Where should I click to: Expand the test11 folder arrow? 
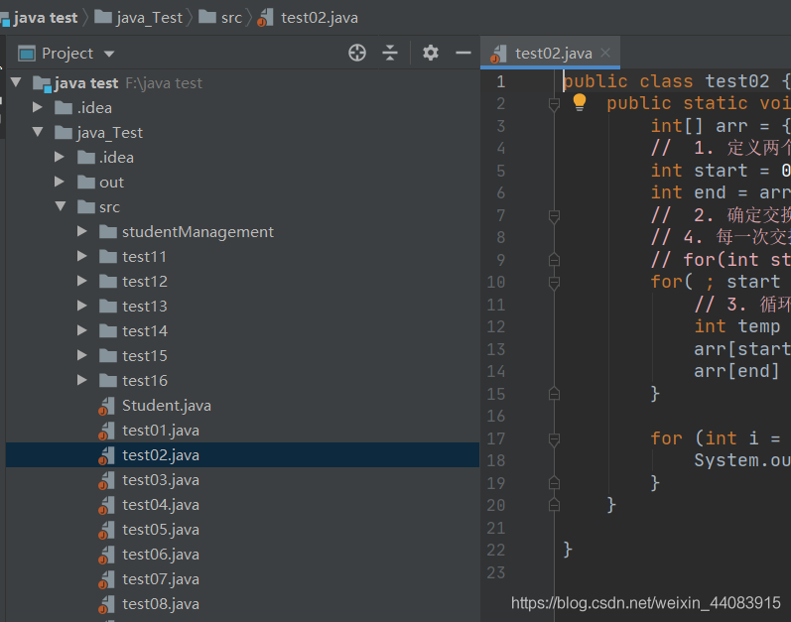(82, 256)
